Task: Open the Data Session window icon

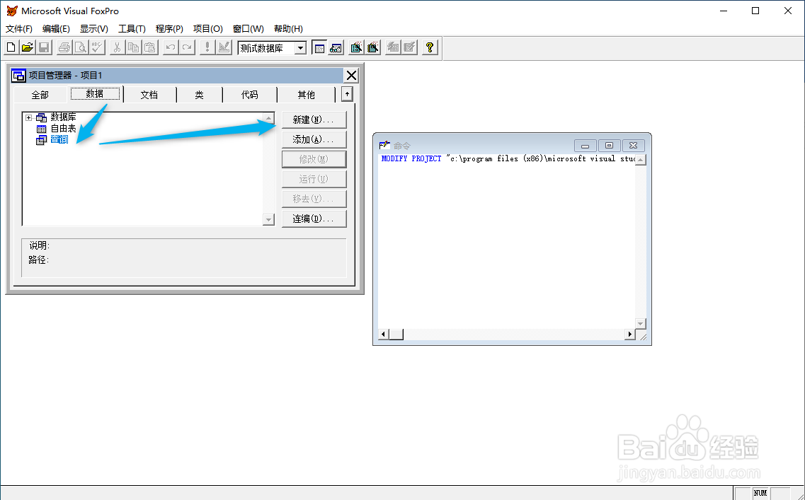Action: tap(336, 47)
